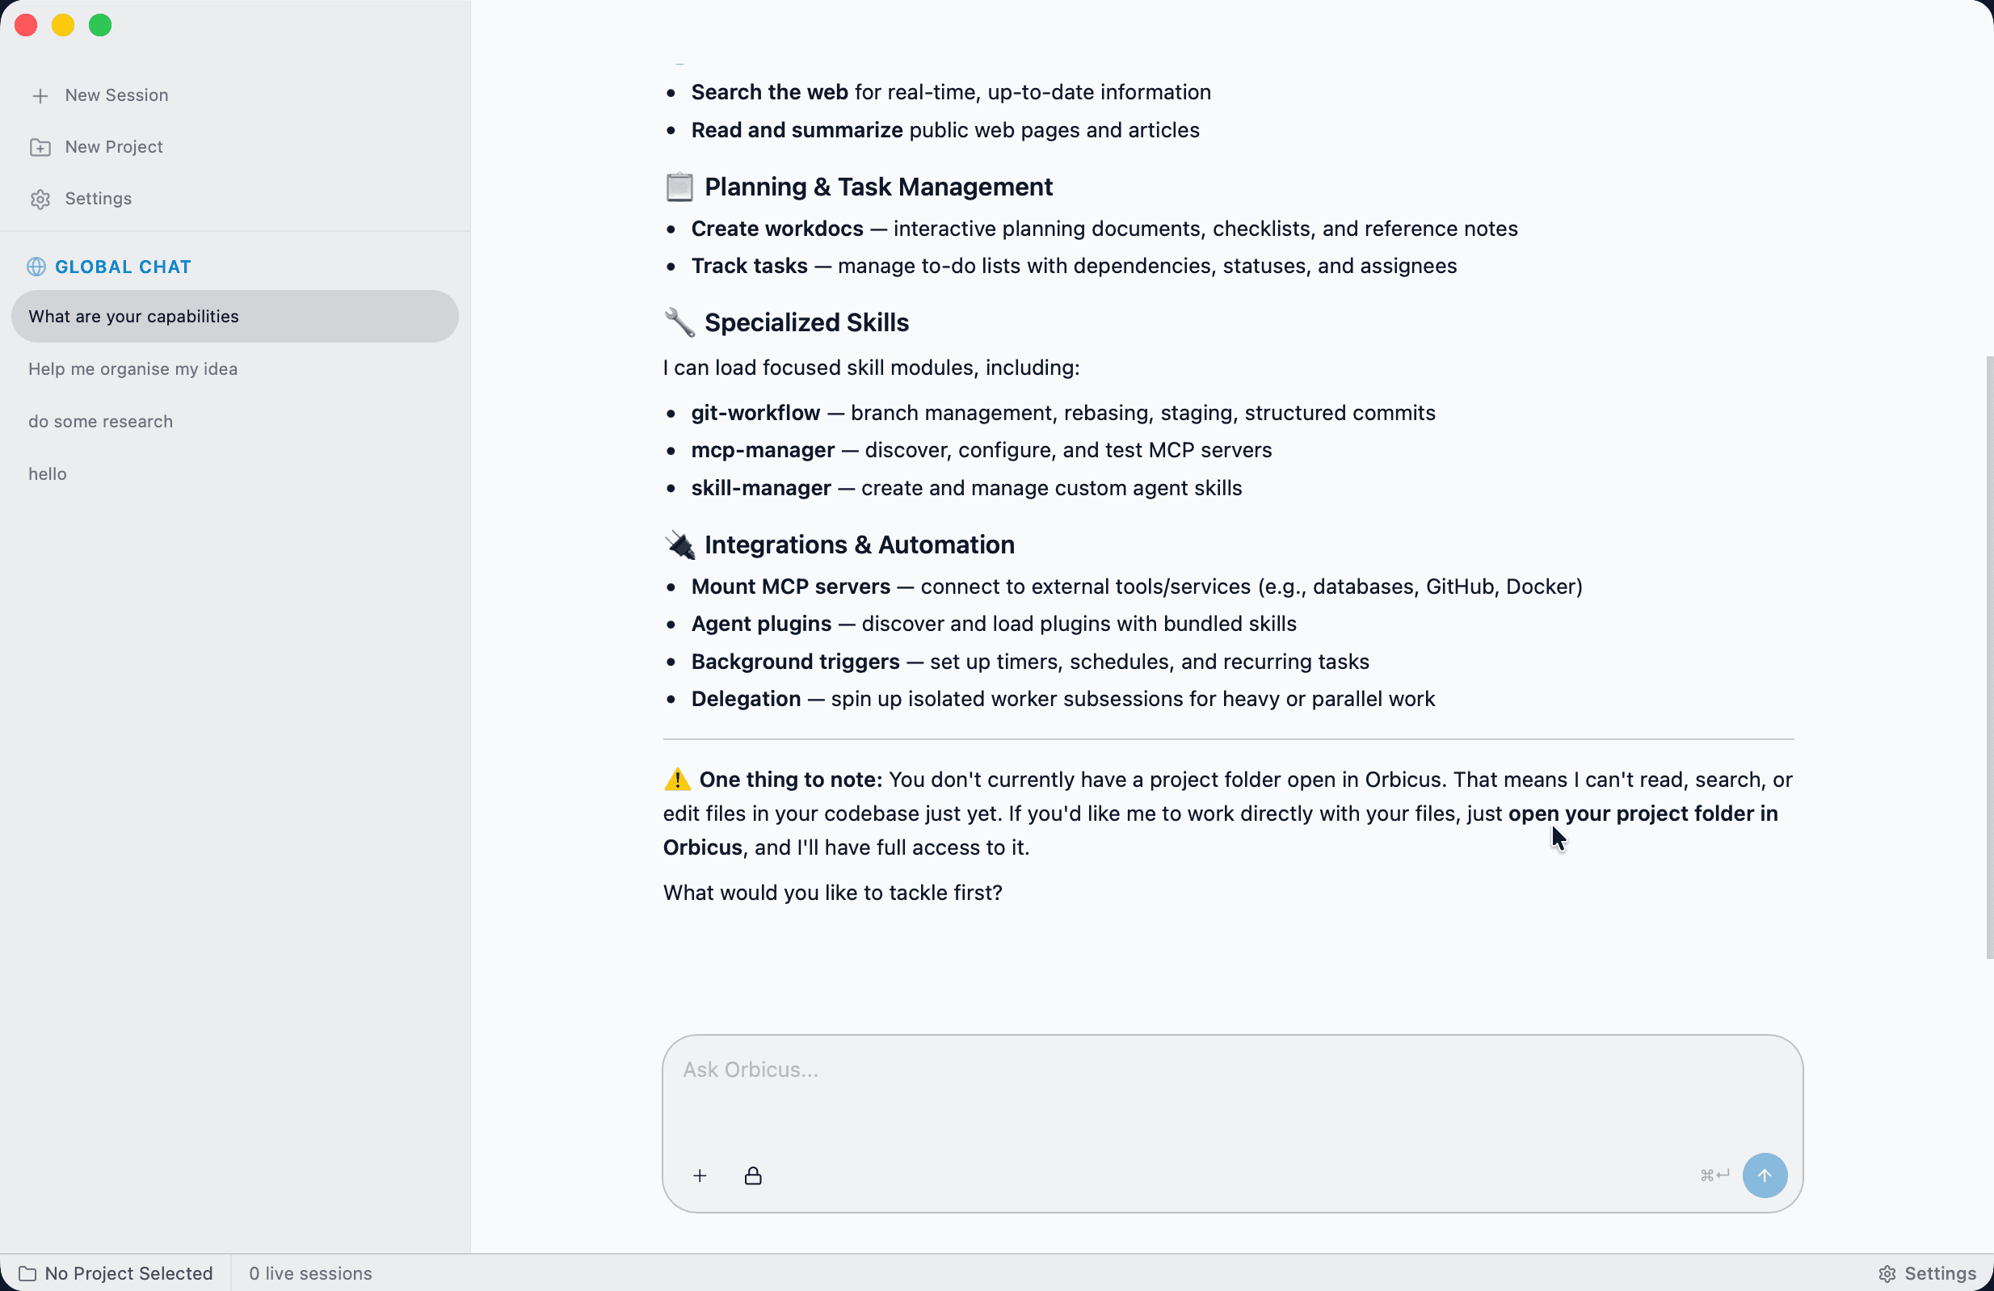1994x1291 pixels.
Task: Select the 'do some research' session
Action: (x=234, y=422)
